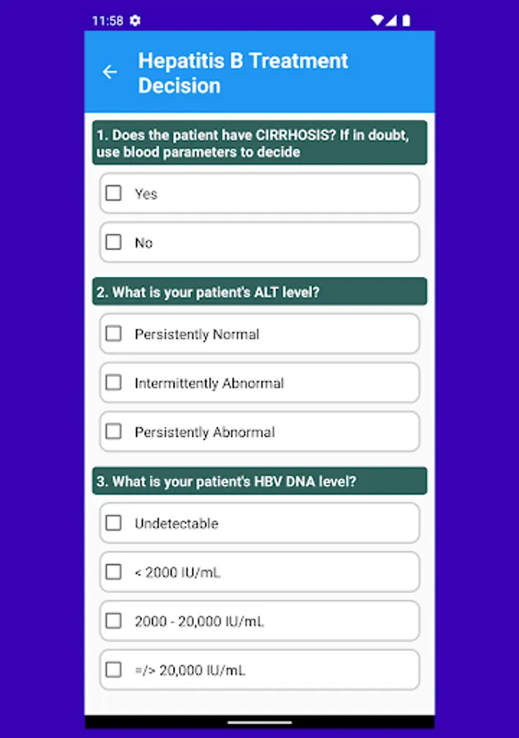Tap the bottom navigation home handle
The width and height of the screenshot is (519, 738).
pyautogui.click(x=259, y=722)
